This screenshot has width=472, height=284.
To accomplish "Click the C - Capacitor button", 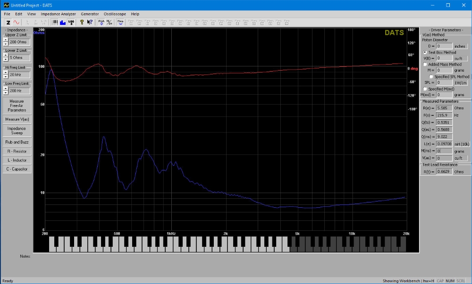I will click(x=17, y=169).
